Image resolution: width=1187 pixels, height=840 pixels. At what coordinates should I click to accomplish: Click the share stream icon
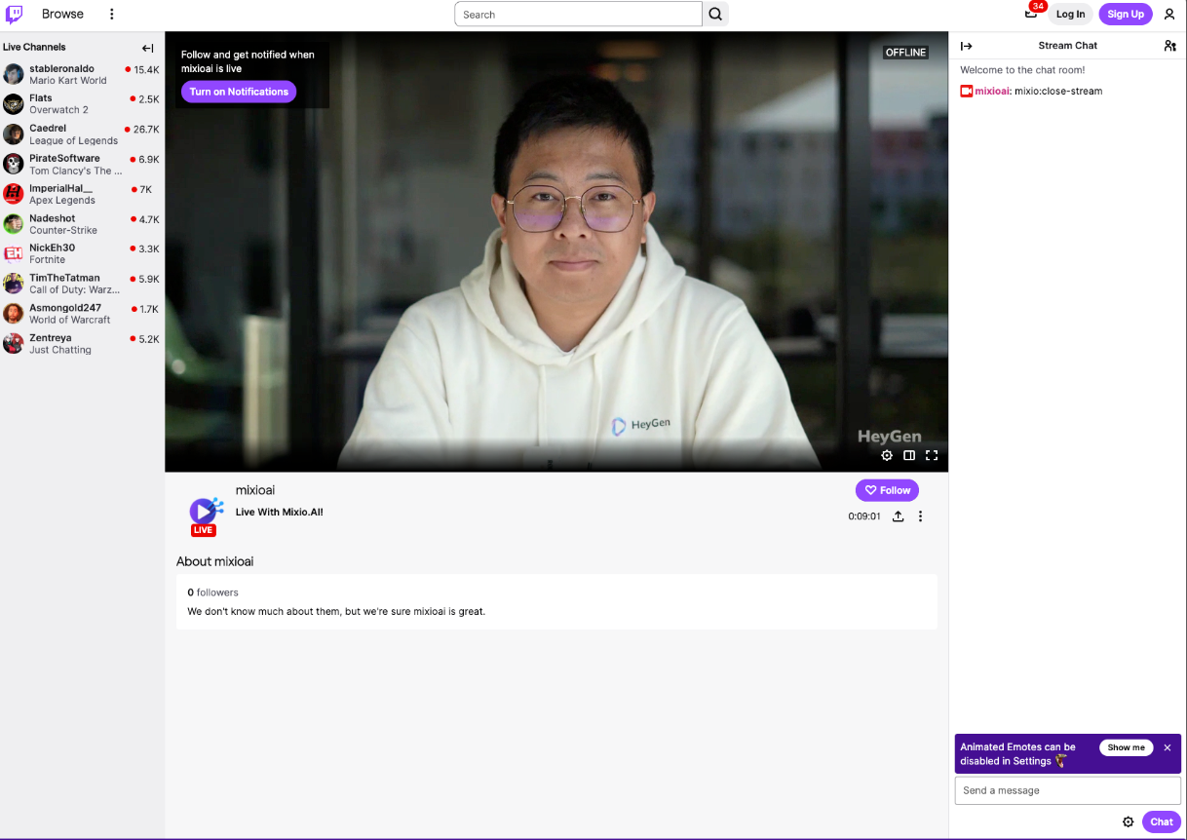click(899, 516)
